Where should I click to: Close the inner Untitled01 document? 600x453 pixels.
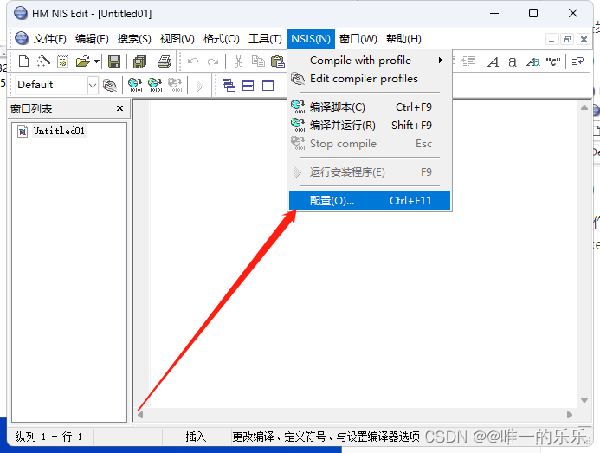click(x=584, y=39)
